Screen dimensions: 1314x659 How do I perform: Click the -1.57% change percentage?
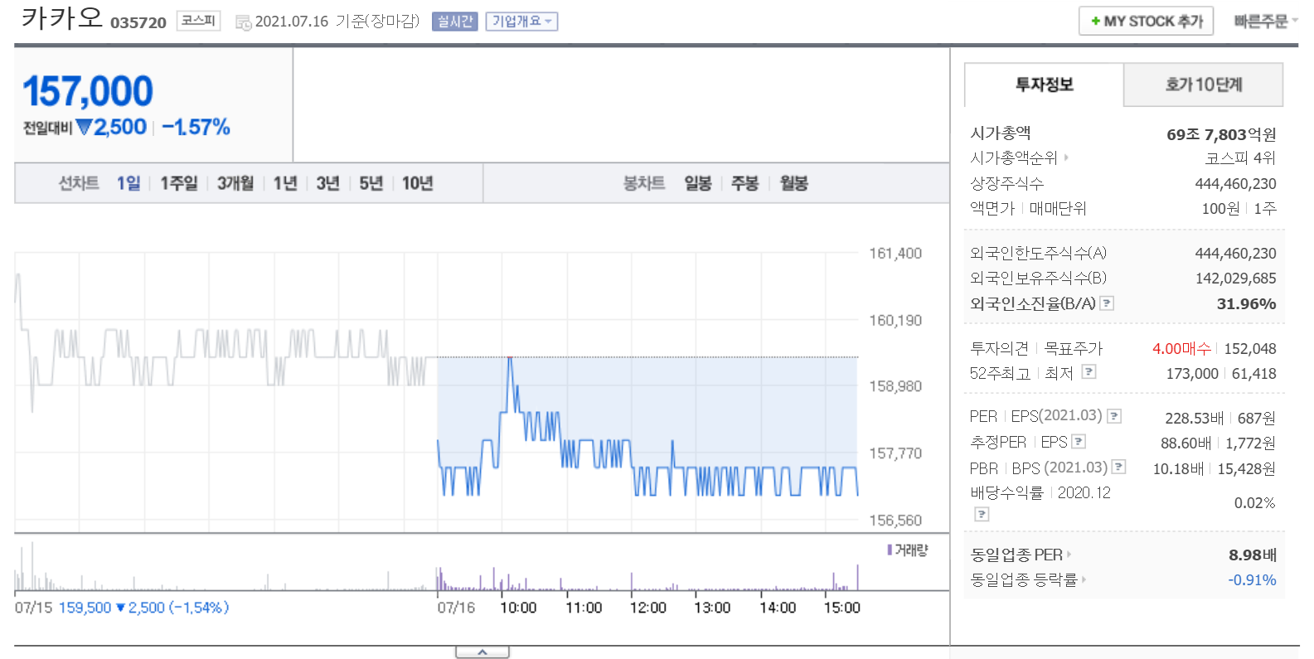pos(196,127)
